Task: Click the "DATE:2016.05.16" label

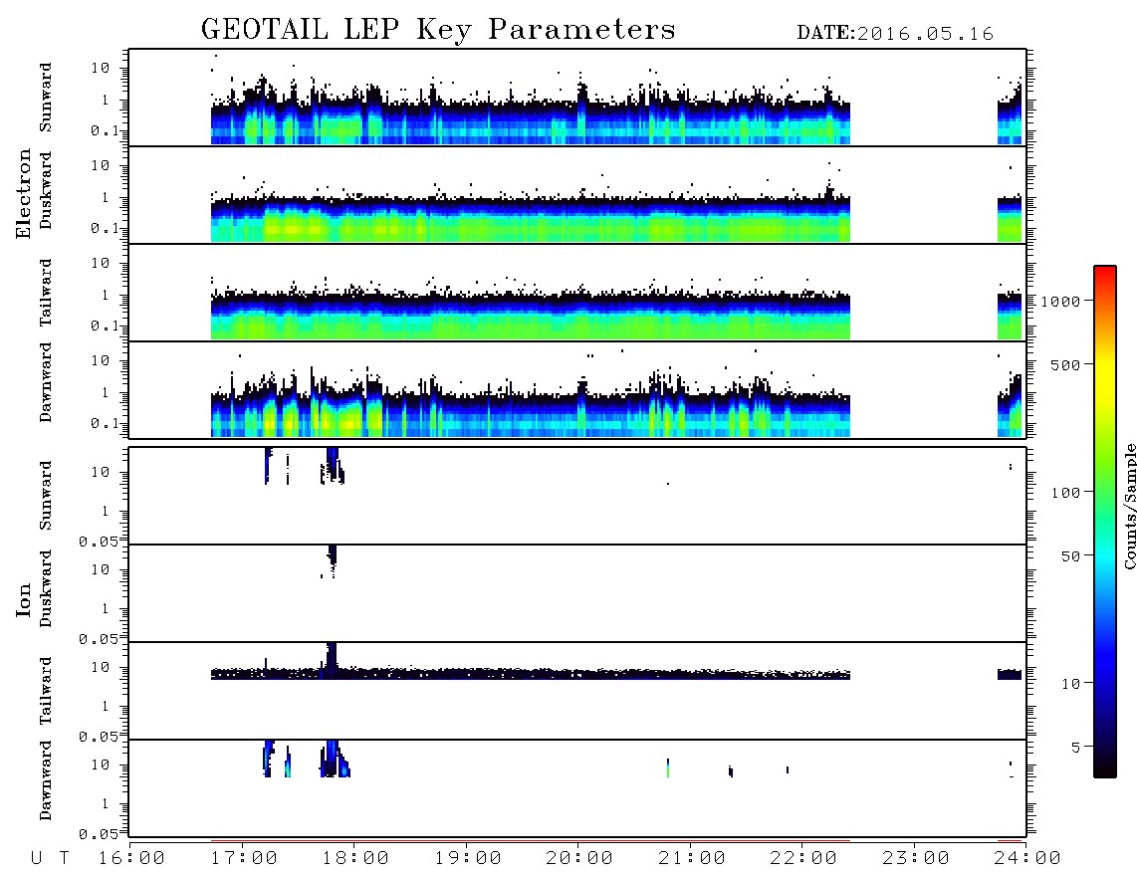Action: pos(895,34)
